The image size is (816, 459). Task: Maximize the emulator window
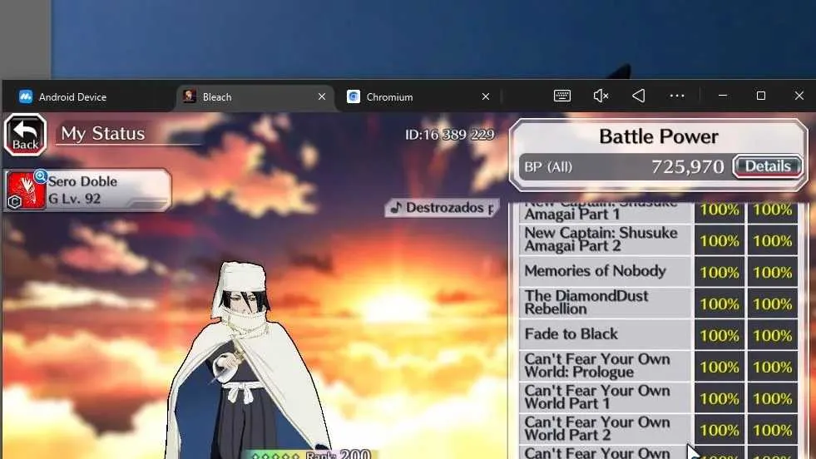pyautogui.click(x=761, y=96)
